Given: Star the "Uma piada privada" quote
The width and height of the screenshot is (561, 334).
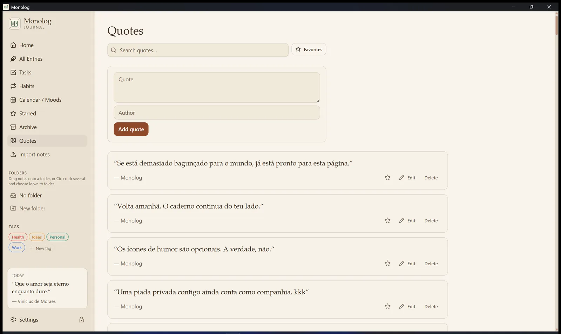Looking at the screenshot, I should 387,306.
